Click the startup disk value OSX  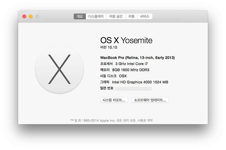click(123, 76)
